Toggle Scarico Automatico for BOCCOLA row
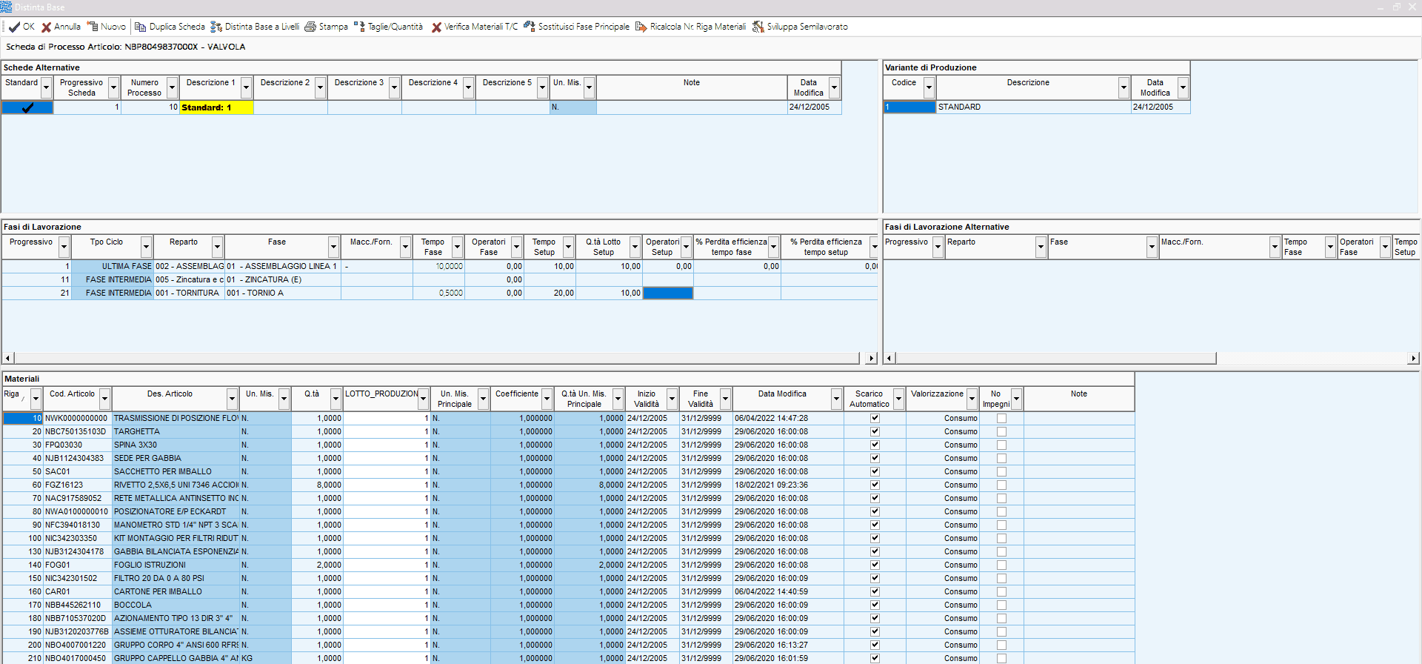 (x=875, y=605)
